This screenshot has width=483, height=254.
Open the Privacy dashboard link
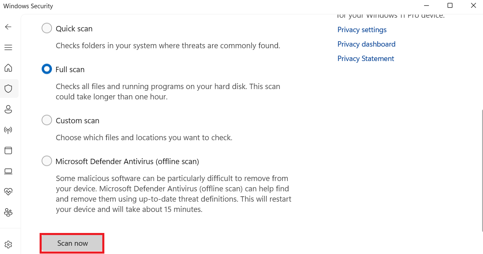click(366, 44)
